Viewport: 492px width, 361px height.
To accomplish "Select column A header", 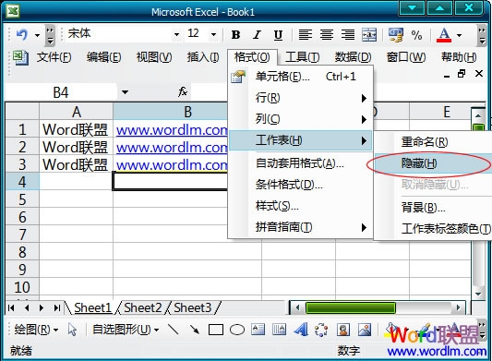I will [x=77, y=112].
